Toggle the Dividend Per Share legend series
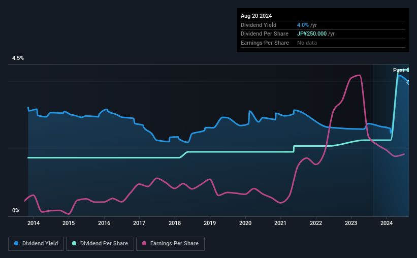This screenshot has height=258, width=417. coord(103,244)
